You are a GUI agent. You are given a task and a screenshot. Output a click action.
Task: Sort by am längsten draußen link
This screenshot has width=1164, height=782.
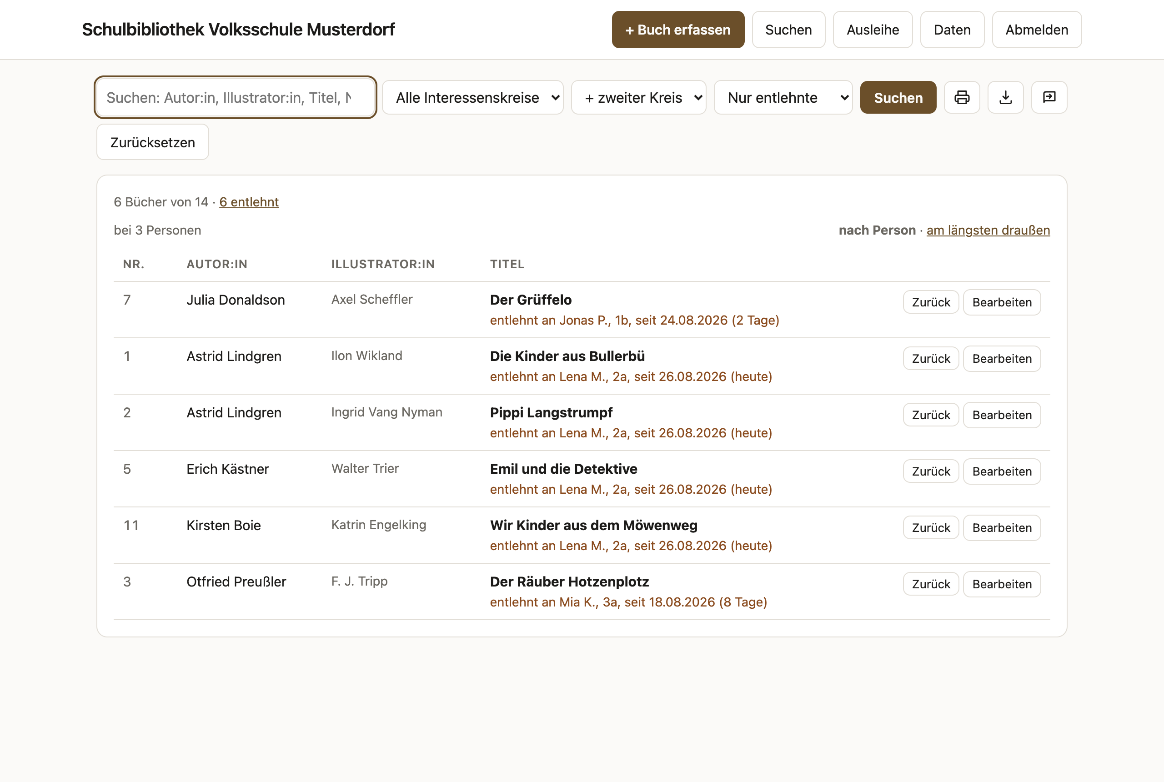pos(988,230)
